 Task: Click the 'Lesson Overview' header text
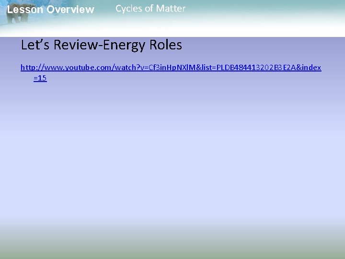point(51,10)
